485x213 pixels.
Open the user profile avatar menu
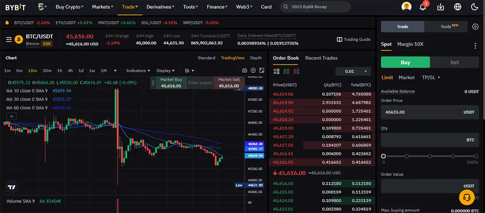tap(406, 6)
